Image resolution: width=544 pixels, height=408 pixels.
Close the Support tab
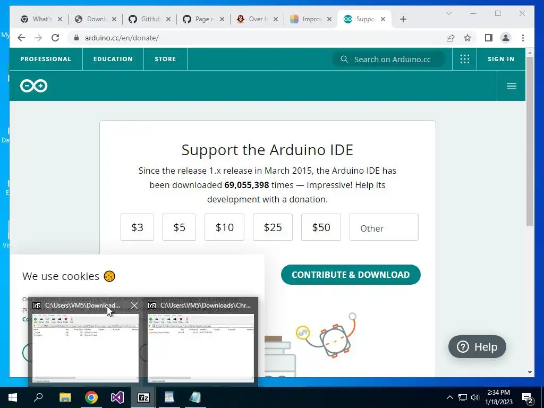pos(383,19)
